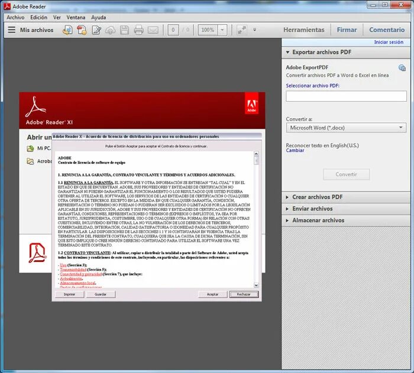Collapse the Exportar archivos PDF section

point(288,52)
